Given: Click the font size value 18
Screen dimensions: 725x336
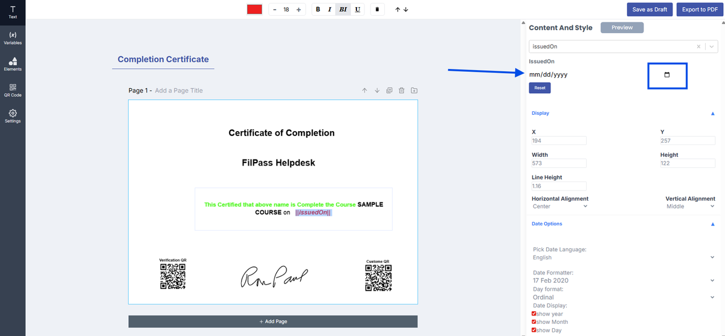Looking at the screenshot, I should click(x=286, y=10).
